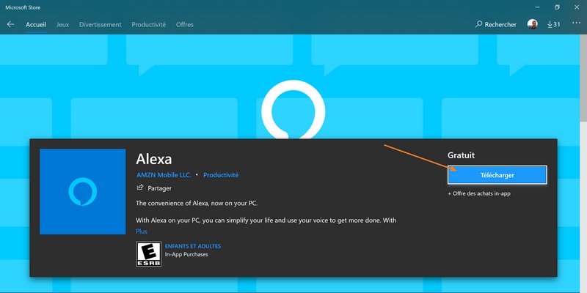This screenshot has height=293, width=587.
Task: Open downloads queue showing 31
Action: click(x=554, y=24)
